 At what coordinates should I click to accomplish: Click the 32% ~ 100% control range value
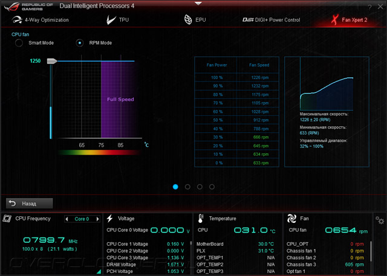(x=311, y=146)
